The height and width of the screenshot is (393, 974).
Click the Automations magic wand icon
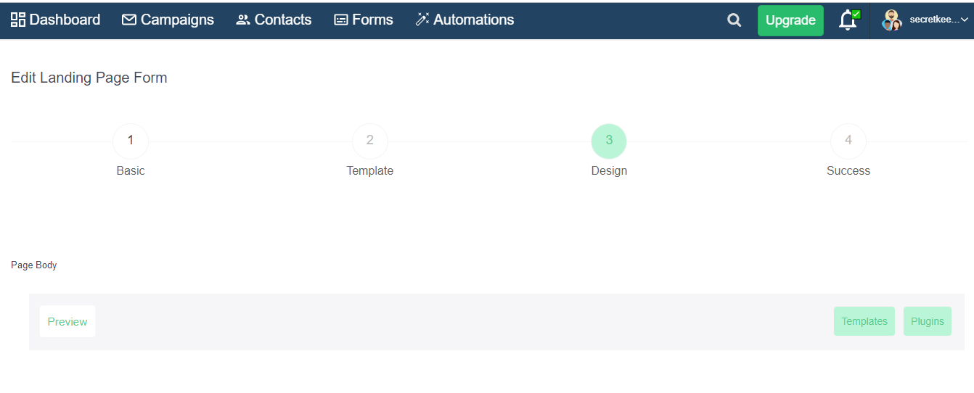coord(422,20)
